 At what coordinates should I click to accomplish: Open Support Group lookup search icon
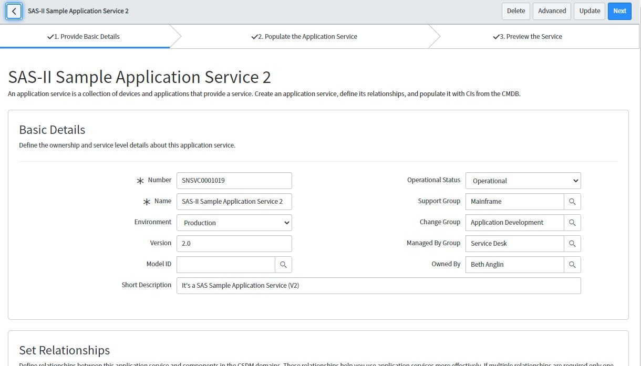[x=572, y=202]
